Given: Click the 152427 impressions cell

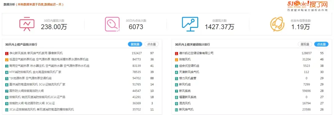Looking at the screenshot, I should [137, 53].
